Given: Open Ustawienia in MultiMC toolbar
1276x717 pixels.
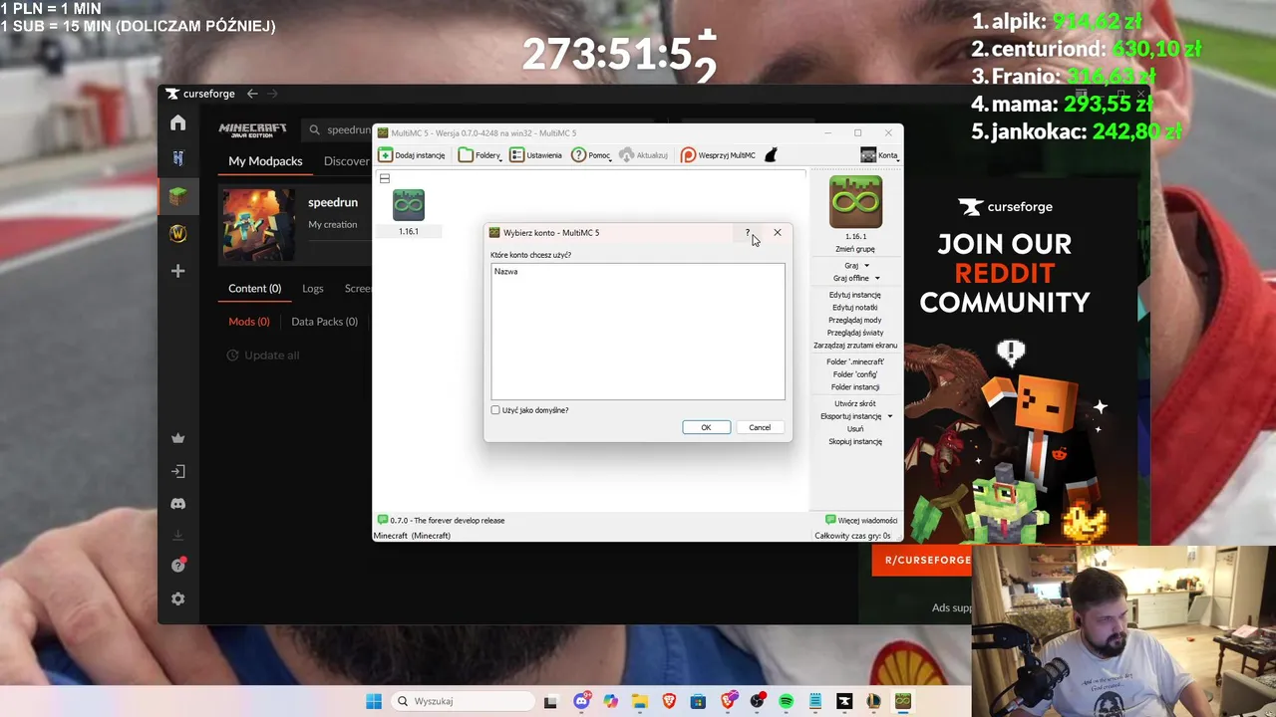Looking at the screenshot, I should coord(535,155).
